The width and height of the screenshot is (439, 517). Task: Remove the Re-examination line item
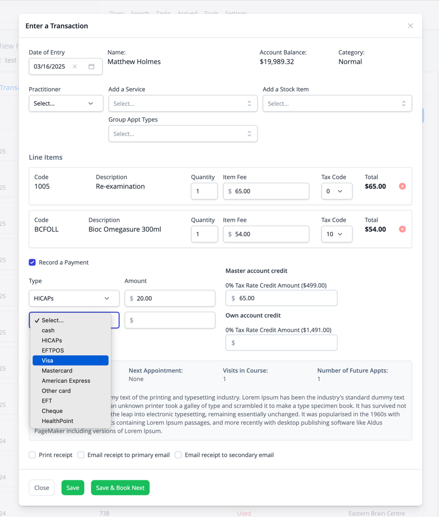(402, 186)
